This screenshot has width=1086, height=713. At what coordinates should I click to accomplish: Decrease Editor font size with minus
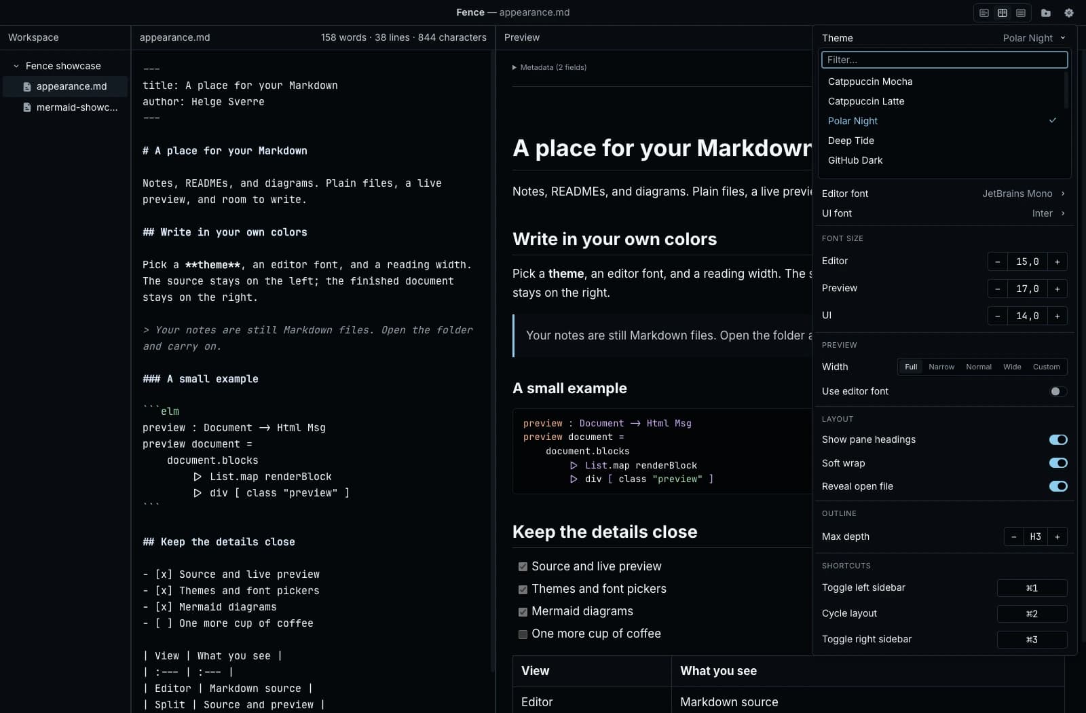(997, 261)
